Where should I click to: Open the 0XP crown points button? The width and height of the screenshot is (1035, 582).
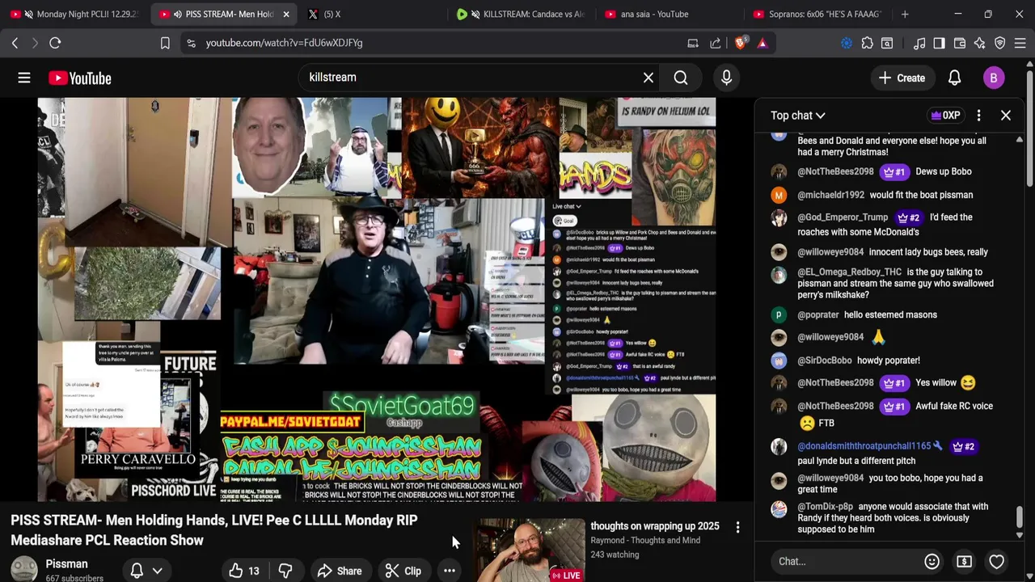946,116
